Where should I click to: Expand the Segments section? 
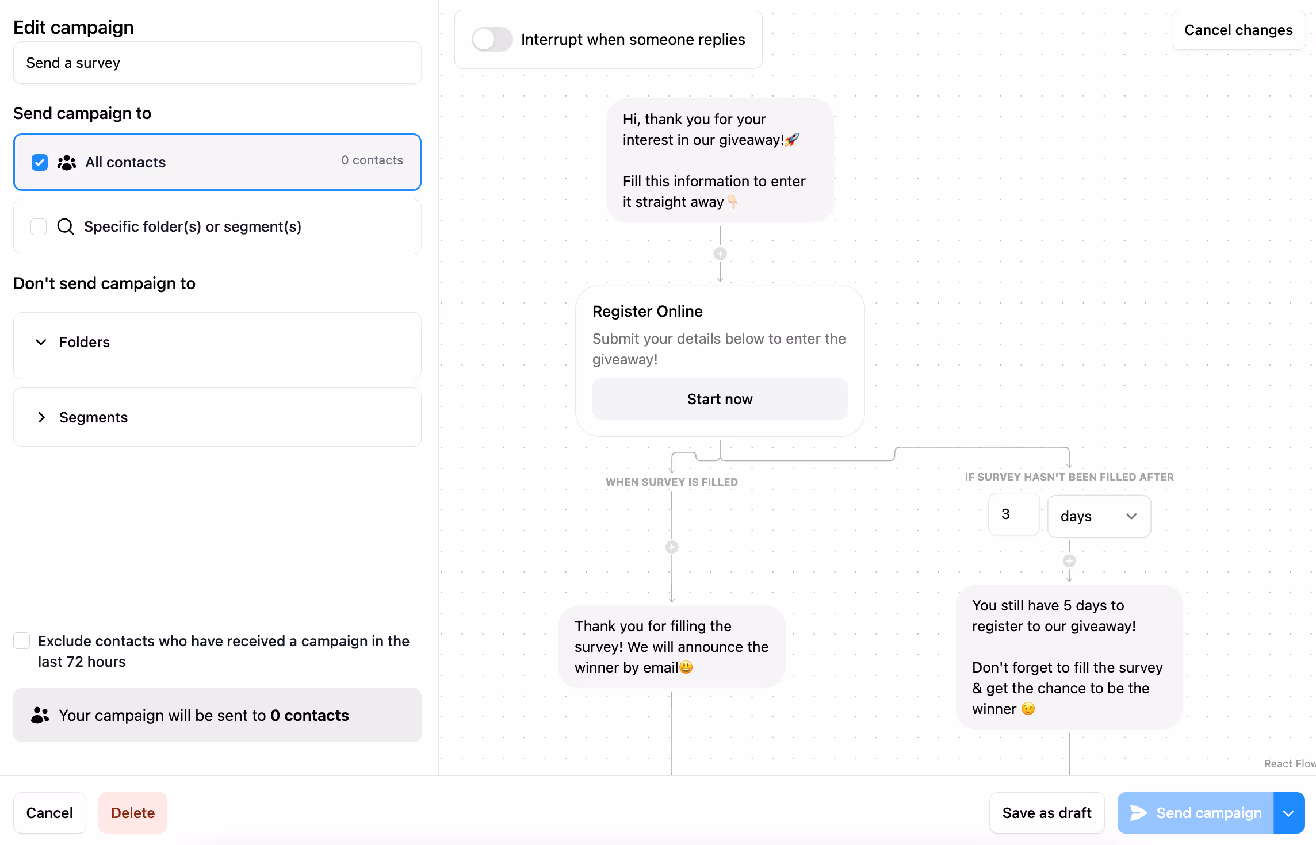(41, 417)
